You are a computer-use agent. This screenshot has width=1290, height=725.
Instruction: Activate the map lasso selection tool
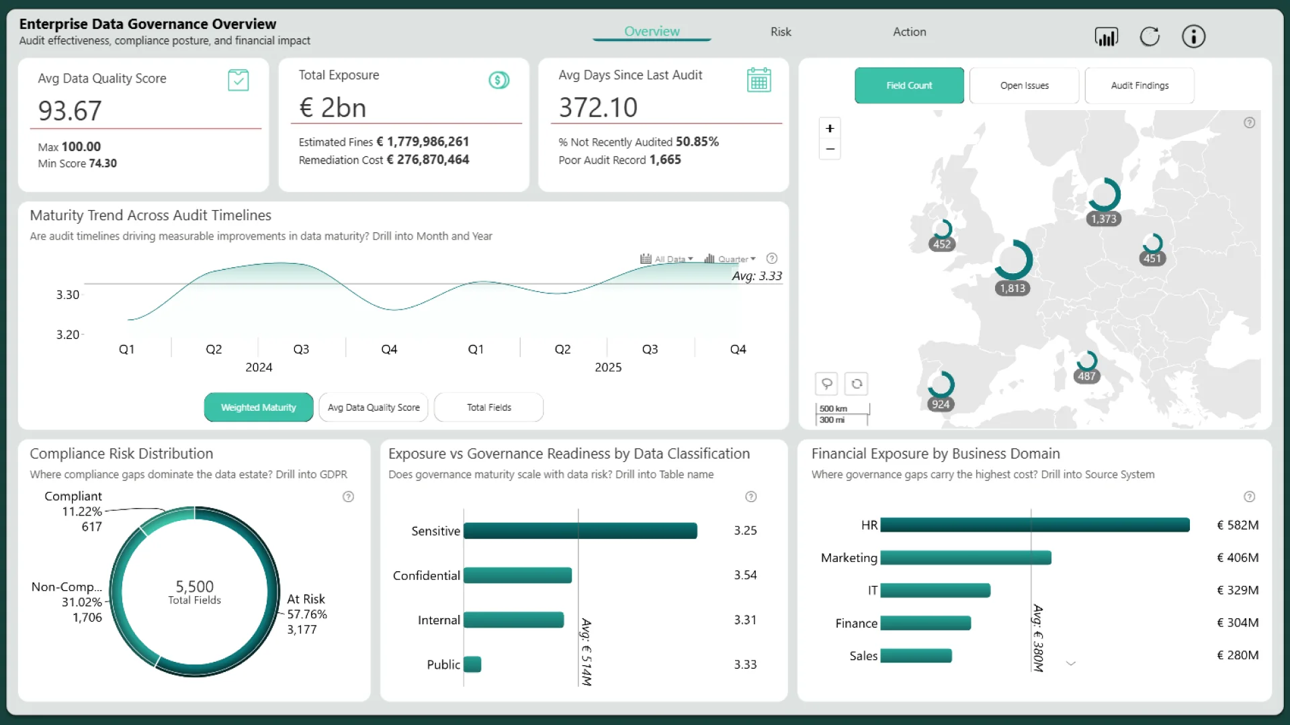826,384
